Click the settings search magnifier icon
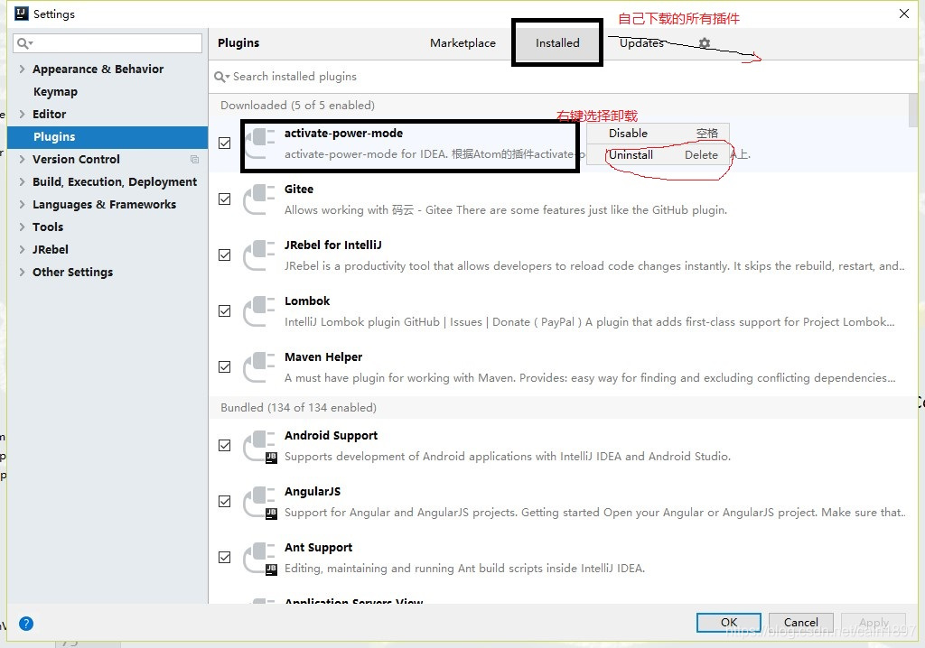925x648 pixels. click(24, 43)
